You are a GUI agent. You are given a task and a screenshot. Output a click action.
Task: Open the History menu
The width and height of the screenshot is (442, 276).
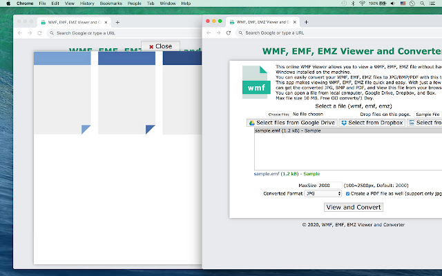tap(87, 3)
